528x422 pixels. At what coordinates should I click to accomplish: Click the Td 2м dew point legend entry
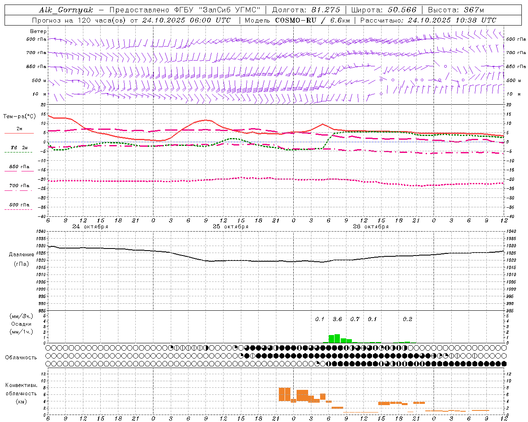pyautogui.click(x=19, y=150)
